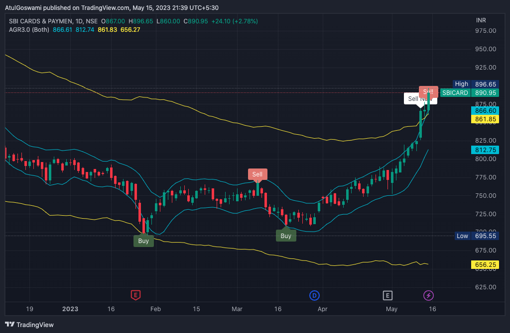Click the 861.85 yellow price label
510x333 pixels.
[485, 119]
